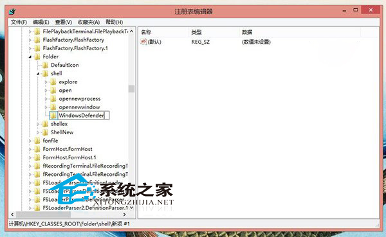This screenshot has width=386, height=237.
Task: Click the string value icon beside (默认)
Action: click(x=143, y=42)
